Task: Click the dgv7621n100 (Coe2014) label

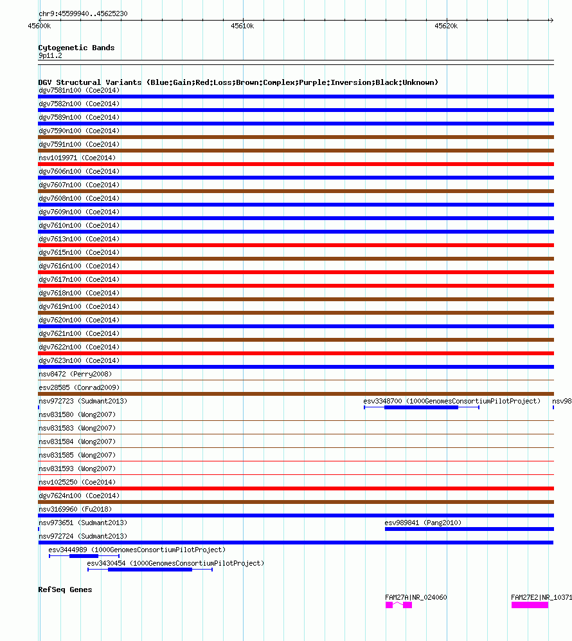Action: 79,333
